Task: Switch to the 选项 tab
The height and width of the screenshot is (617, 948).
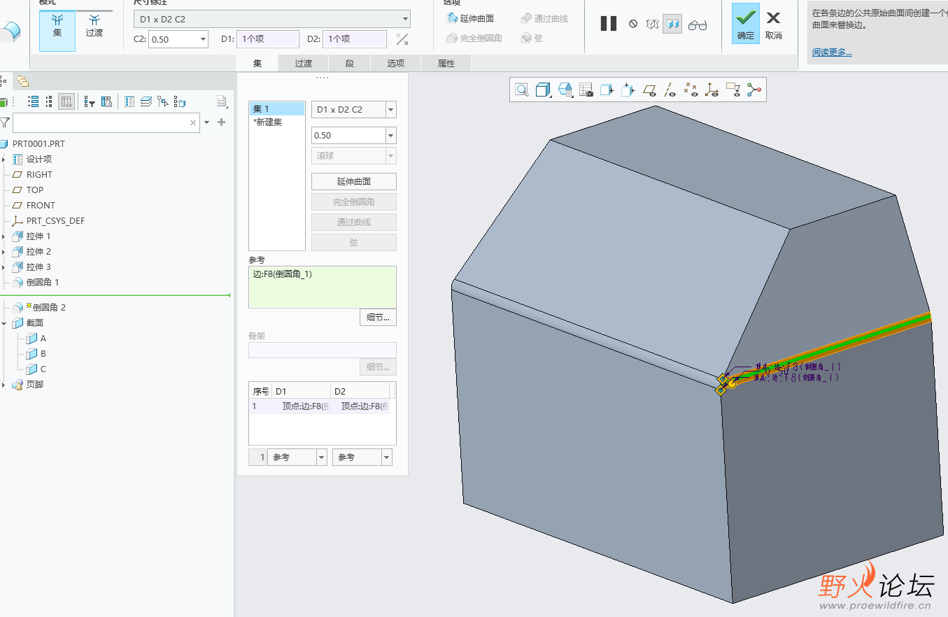Action: click(396, 63)
